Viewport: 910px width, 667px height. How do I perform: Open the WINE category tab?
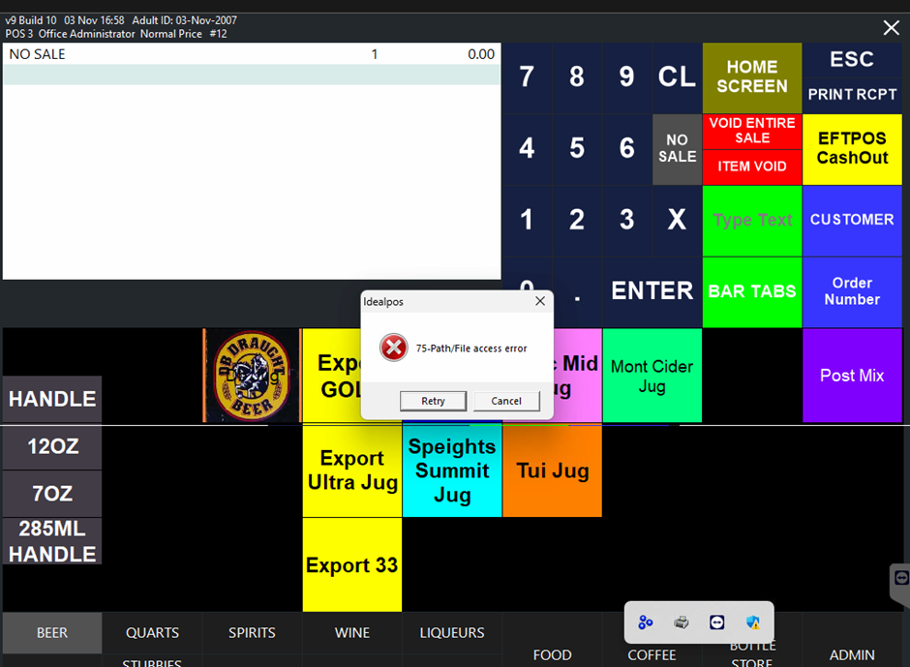tap(352, 632)
